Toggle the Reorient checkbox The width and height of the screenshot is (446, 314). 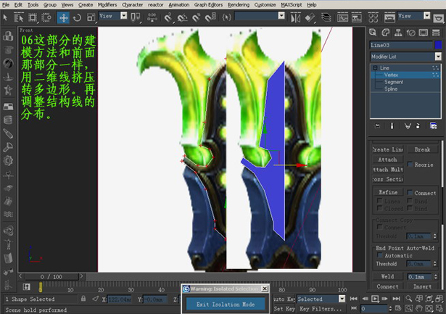click(410, 165)
